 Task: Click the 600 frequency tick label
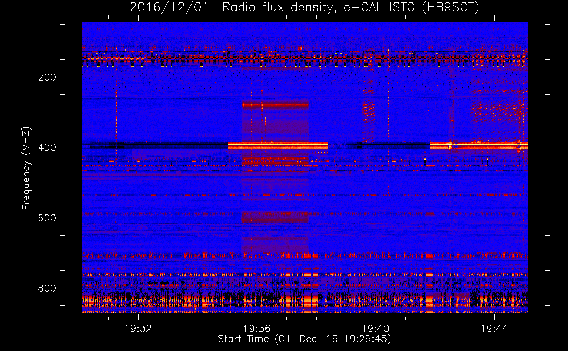pos(47,218)
